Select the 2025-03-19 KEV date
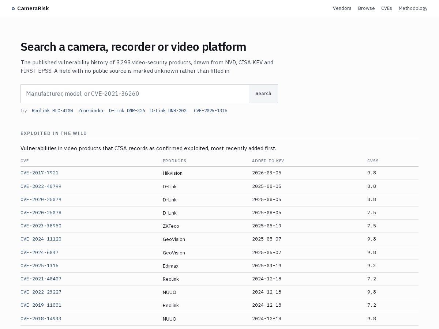 tap(267, 266)
